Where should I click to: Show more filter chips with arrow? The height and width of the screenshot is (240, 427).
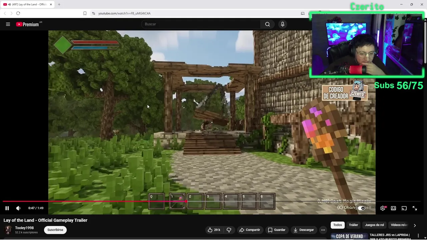[415, 225]
